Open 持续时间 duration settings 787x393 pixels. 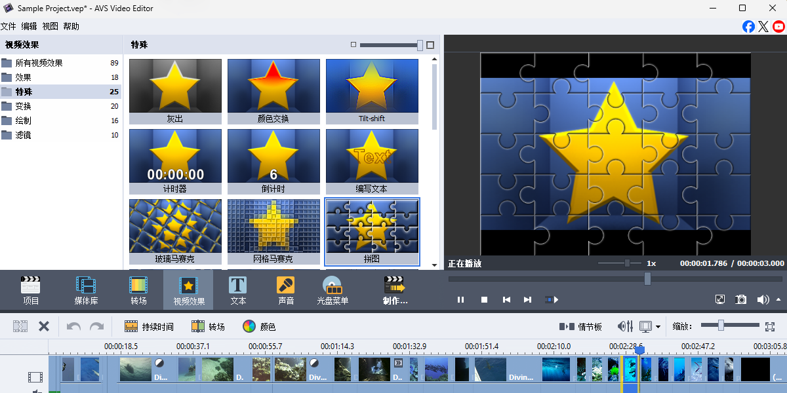pos(149,326)
